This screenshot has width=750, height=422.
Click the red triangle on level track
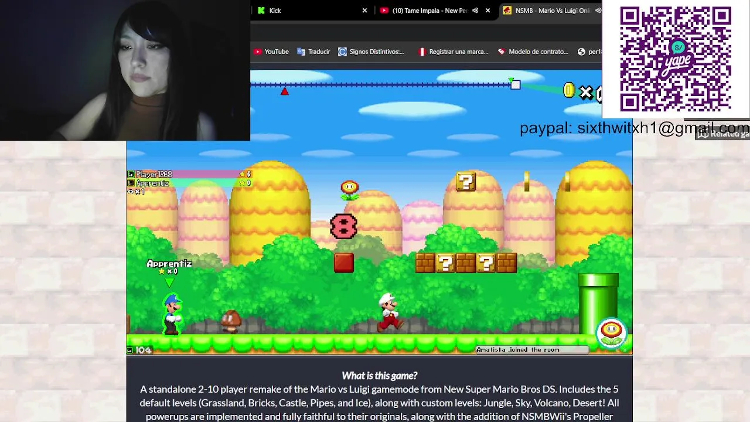[284, 91]
